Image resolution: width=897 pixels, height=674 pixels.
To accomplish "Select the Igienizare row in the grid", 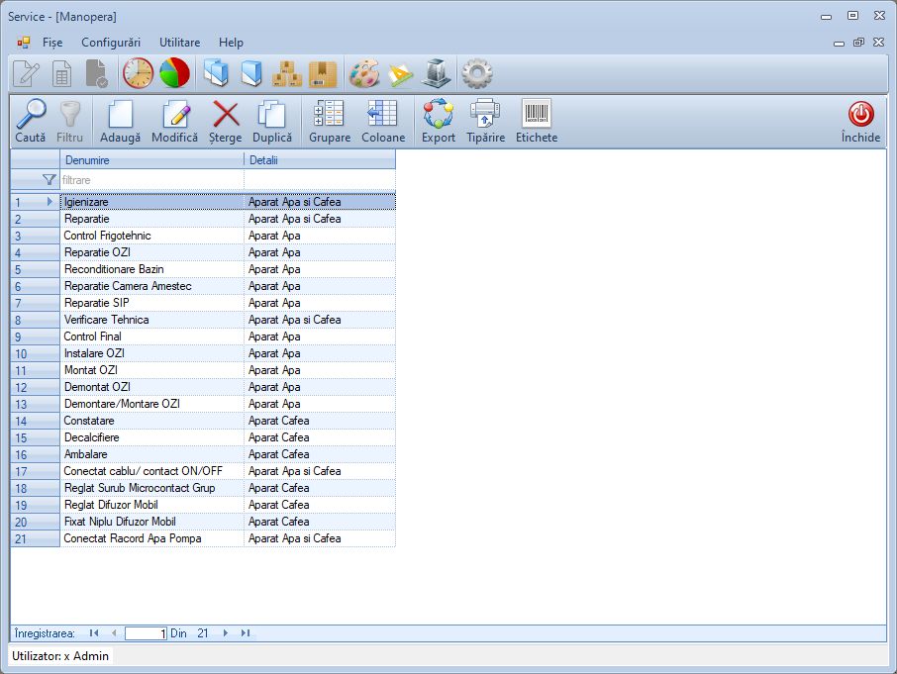I will [x=119, y=201].
